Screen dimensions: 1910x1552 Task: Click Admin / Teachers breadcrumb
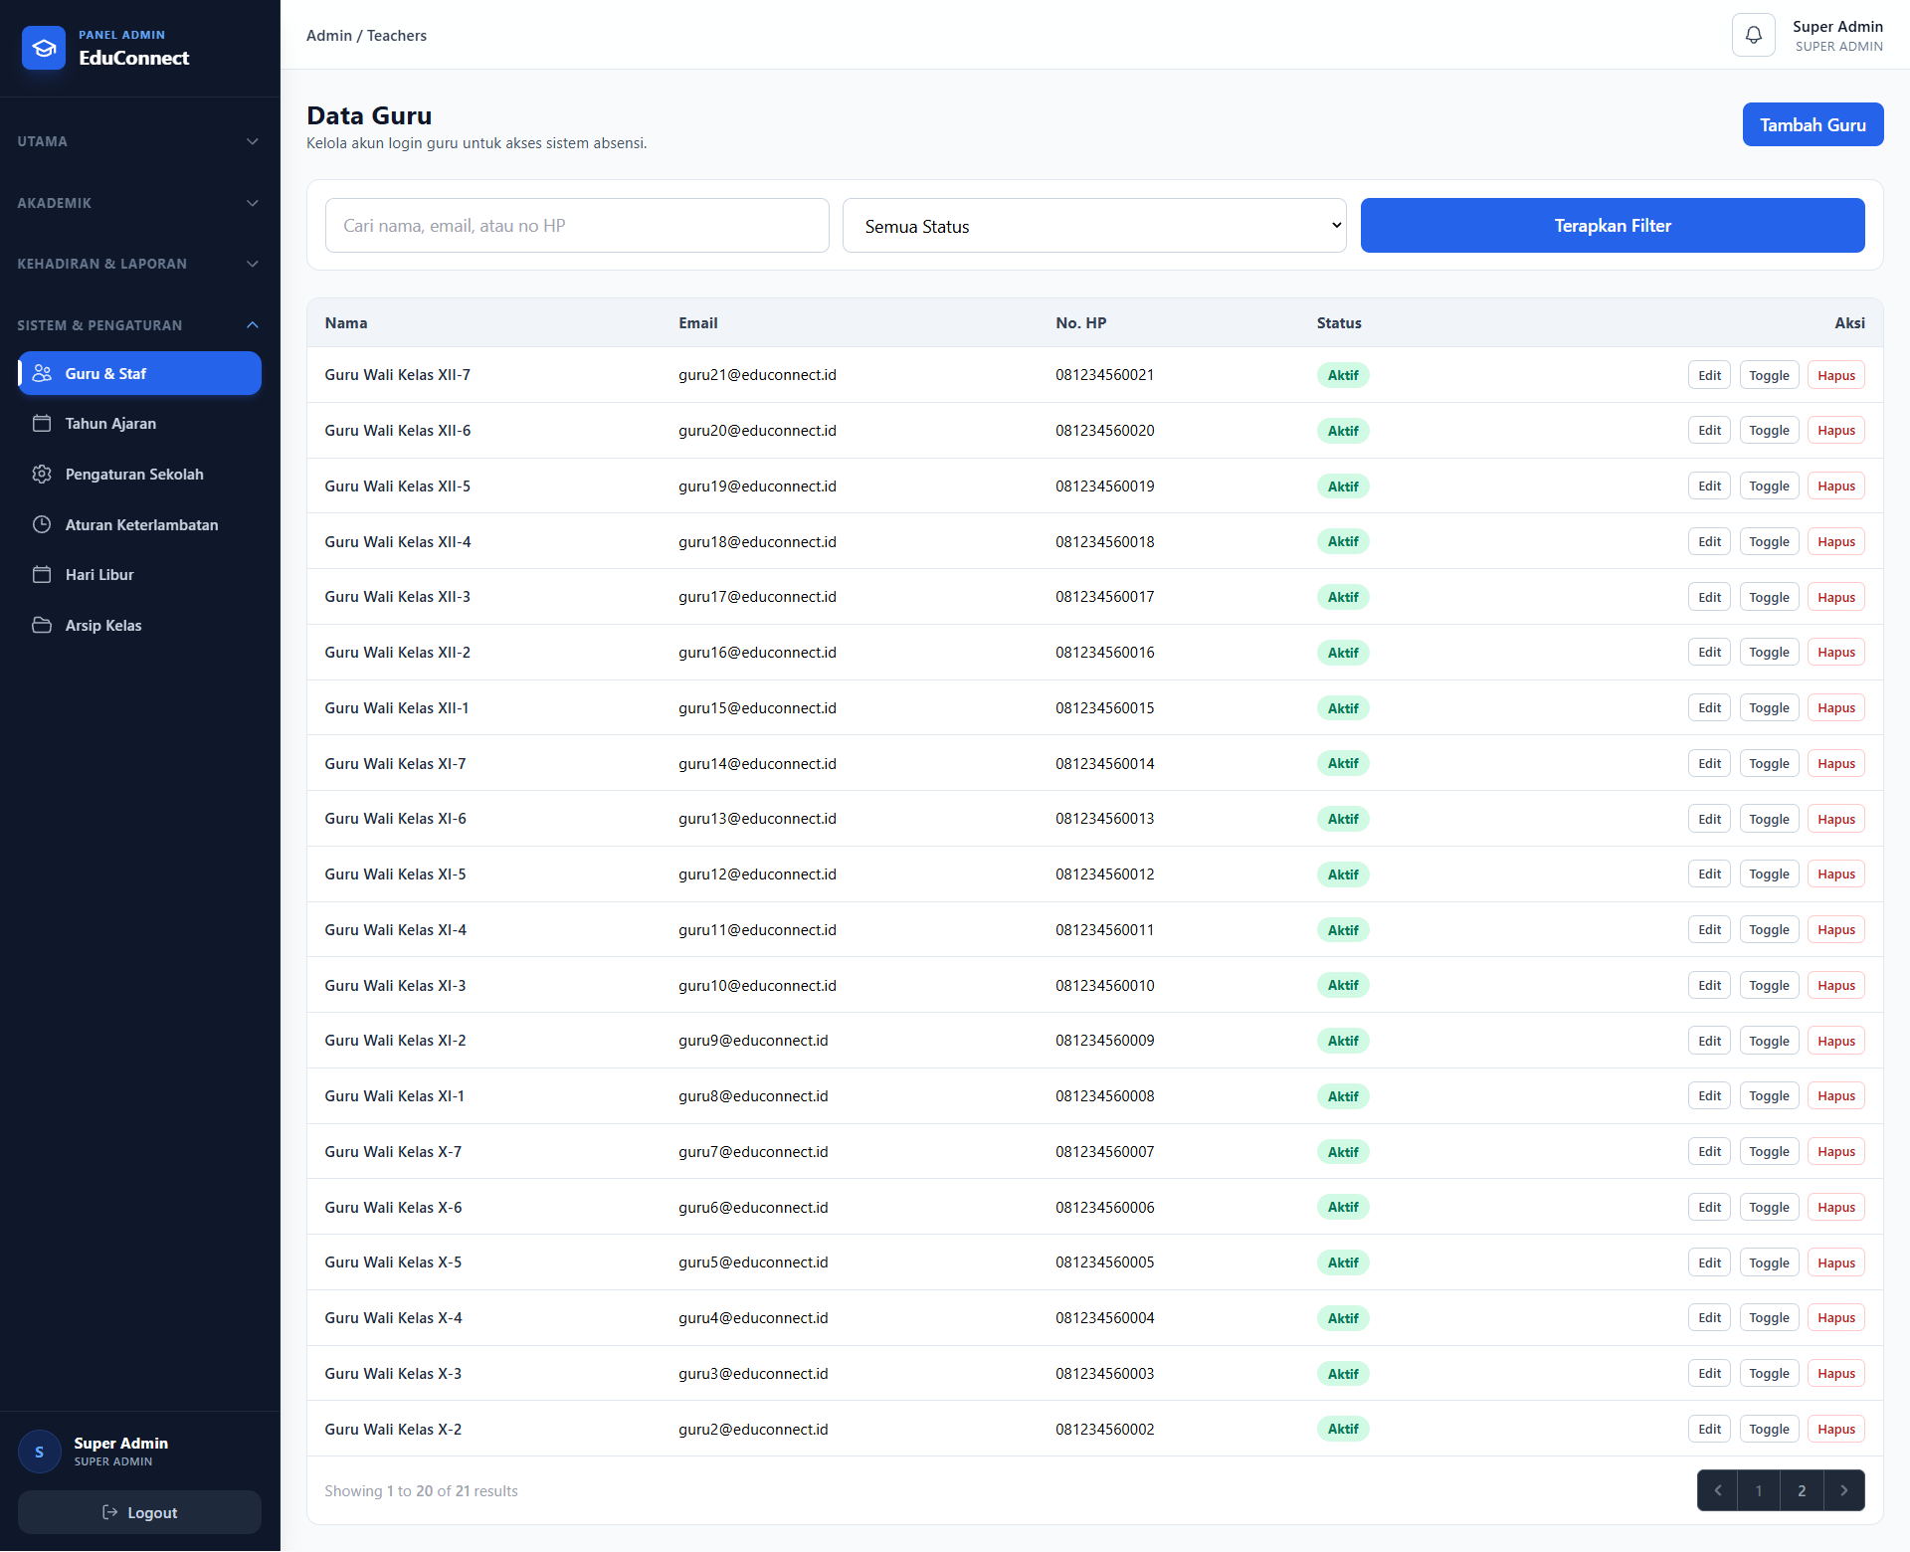pyautogui.click(x=366, y=35)
